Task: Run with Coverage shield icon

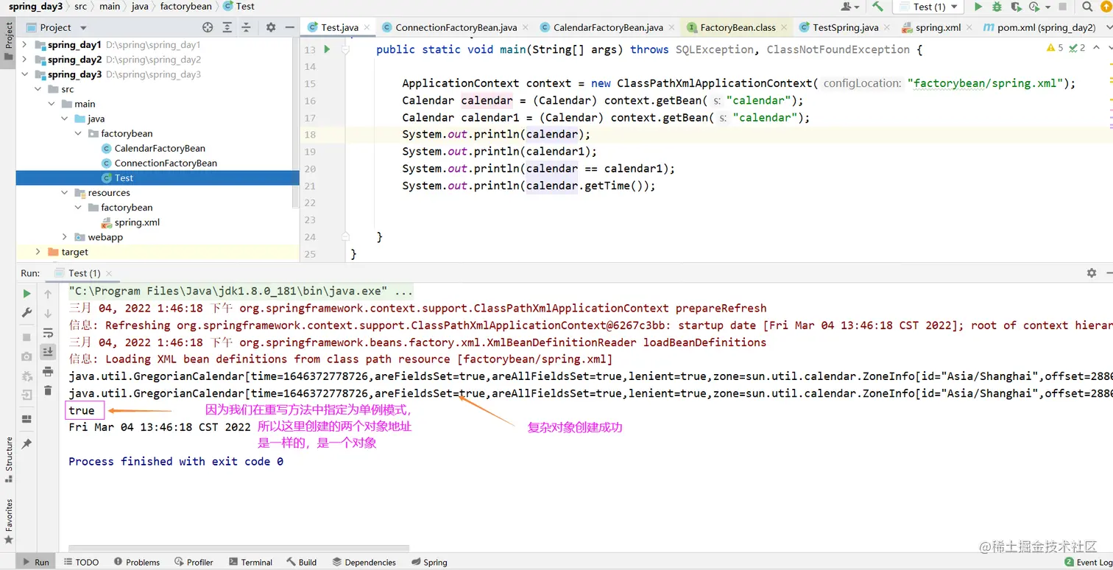Action: click(1015, 7)
